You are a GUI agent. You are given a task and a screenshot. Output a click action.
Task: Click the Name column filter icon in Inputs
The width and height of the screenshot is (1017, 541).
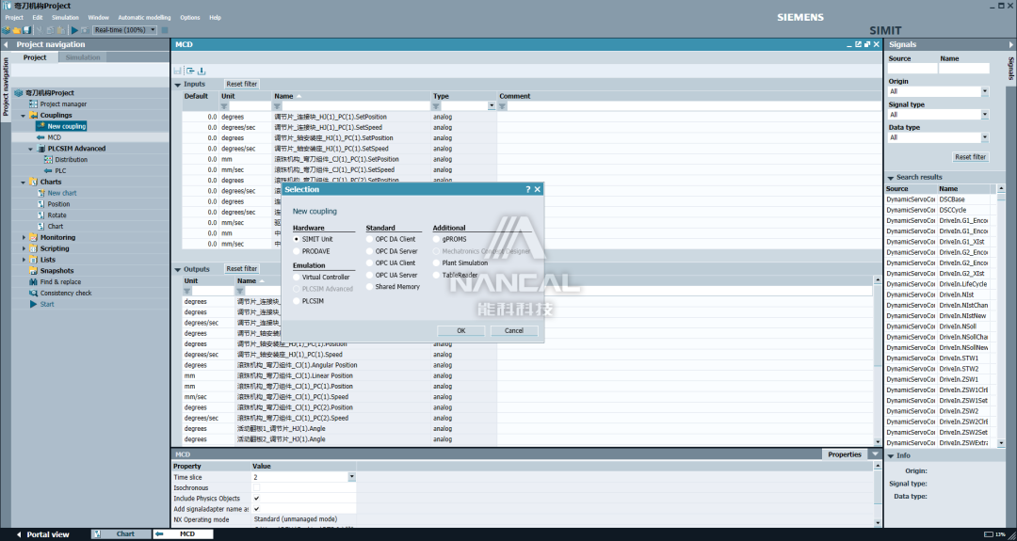point(278,106)
